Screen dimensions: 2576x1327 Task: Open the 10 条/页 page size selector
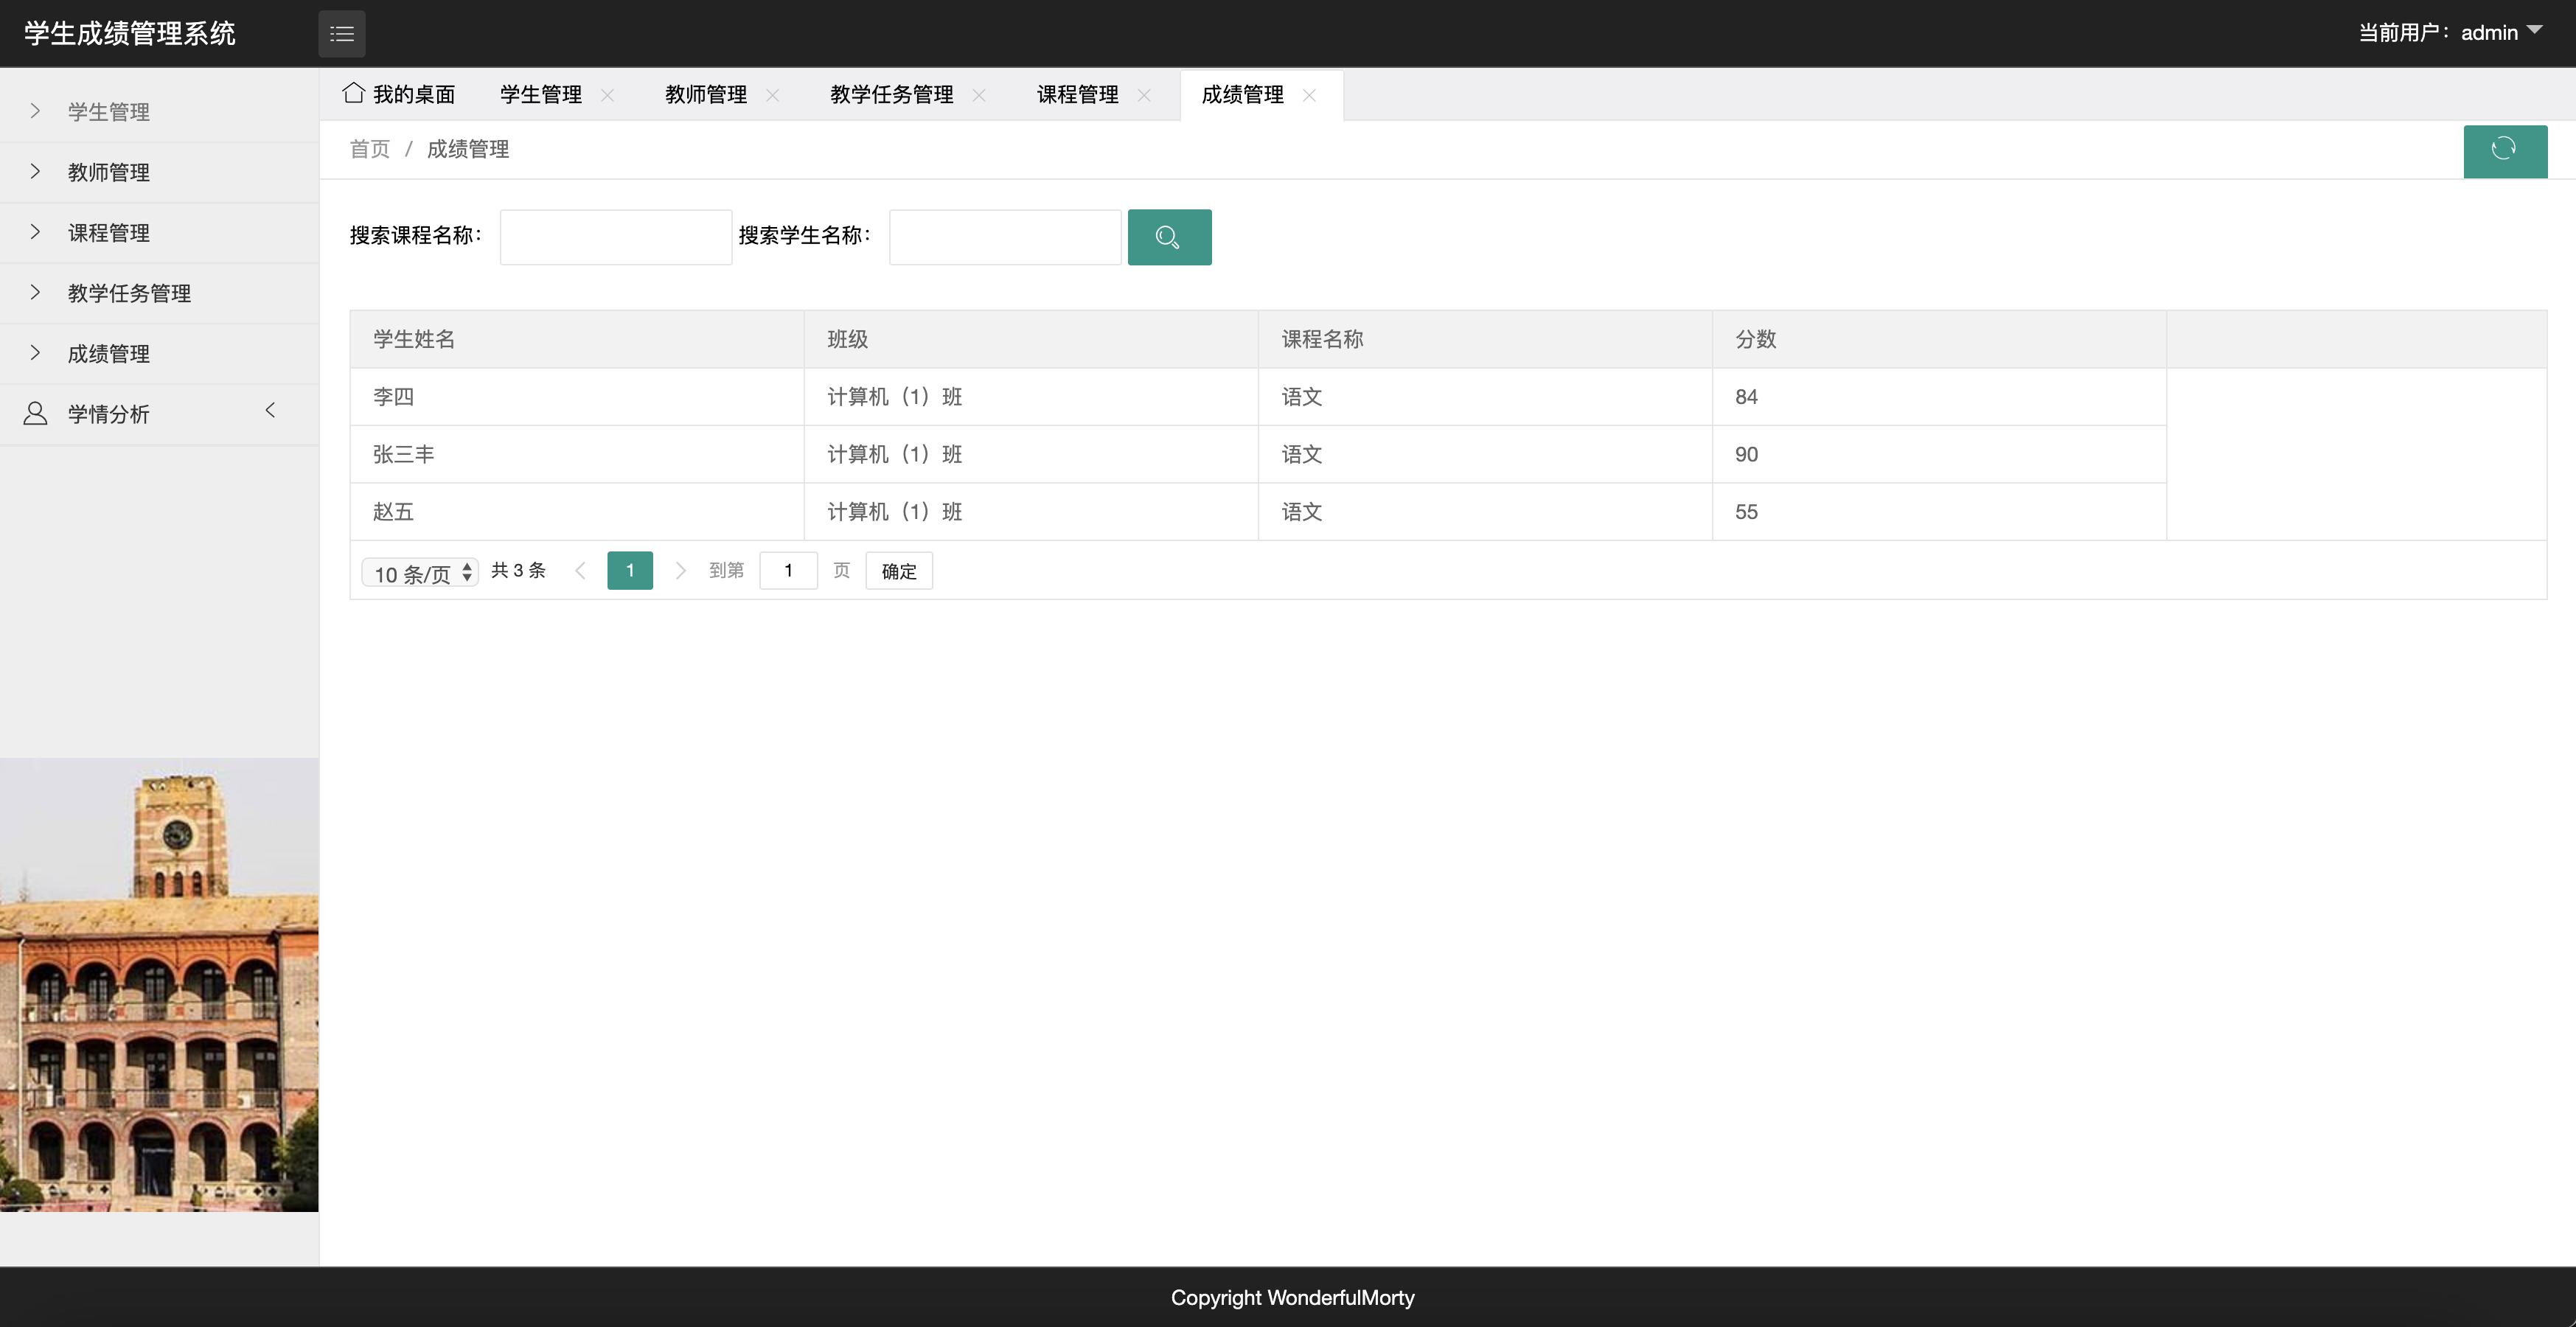pos(420,573)
